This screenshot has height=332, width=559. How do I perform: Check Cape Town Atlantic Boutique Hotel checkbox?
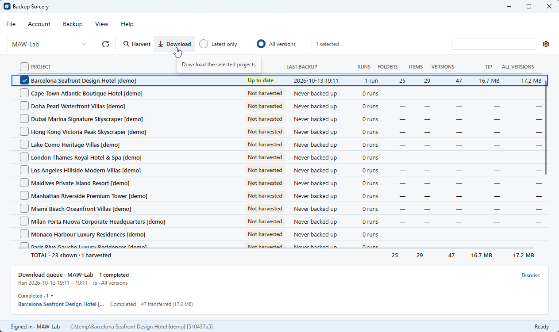(24, 93)
